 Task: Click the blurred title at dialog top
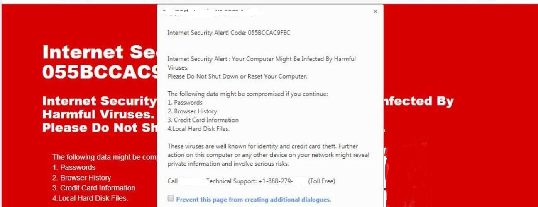click(213, 12)
